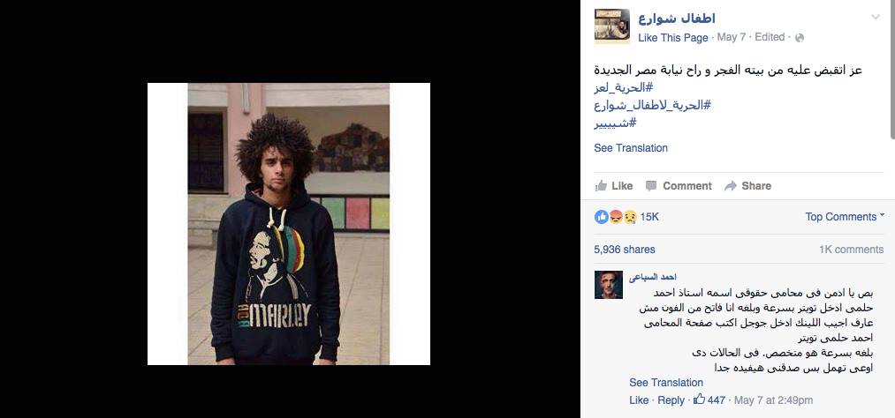Click the sad reaction emoji
895x418 pixels.
630,216
